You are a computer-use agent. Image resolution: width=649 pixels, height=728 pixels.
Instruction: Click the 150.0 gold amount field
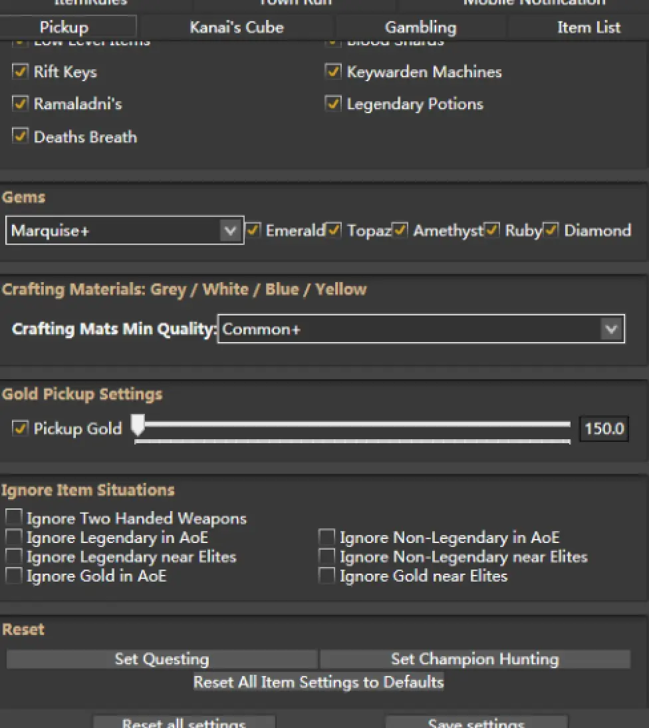click(x=604, y=429)
